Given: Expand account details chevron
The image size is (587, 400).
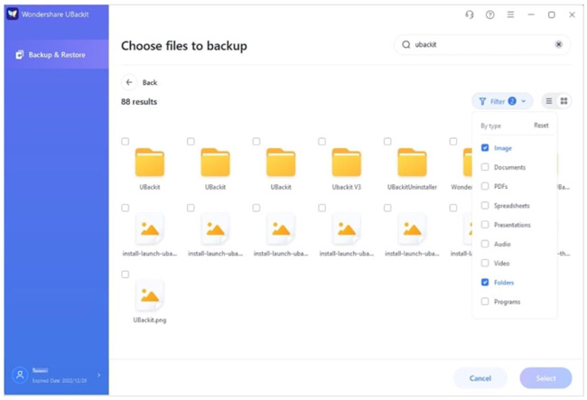Looking at the screenshot, I should pos(98,375).
